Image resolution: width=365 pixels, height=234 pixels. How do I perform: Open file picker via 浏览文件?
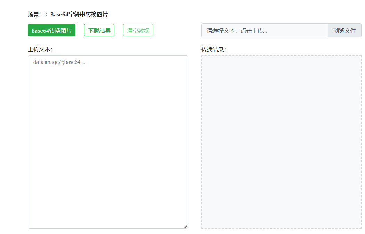[x=344, y=31]
